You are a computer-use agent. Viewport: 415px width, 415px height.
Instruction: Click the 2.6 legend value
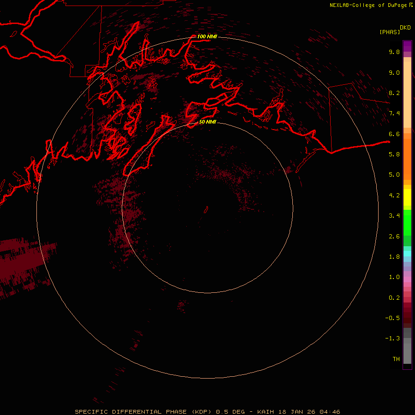tap(394, 237)
